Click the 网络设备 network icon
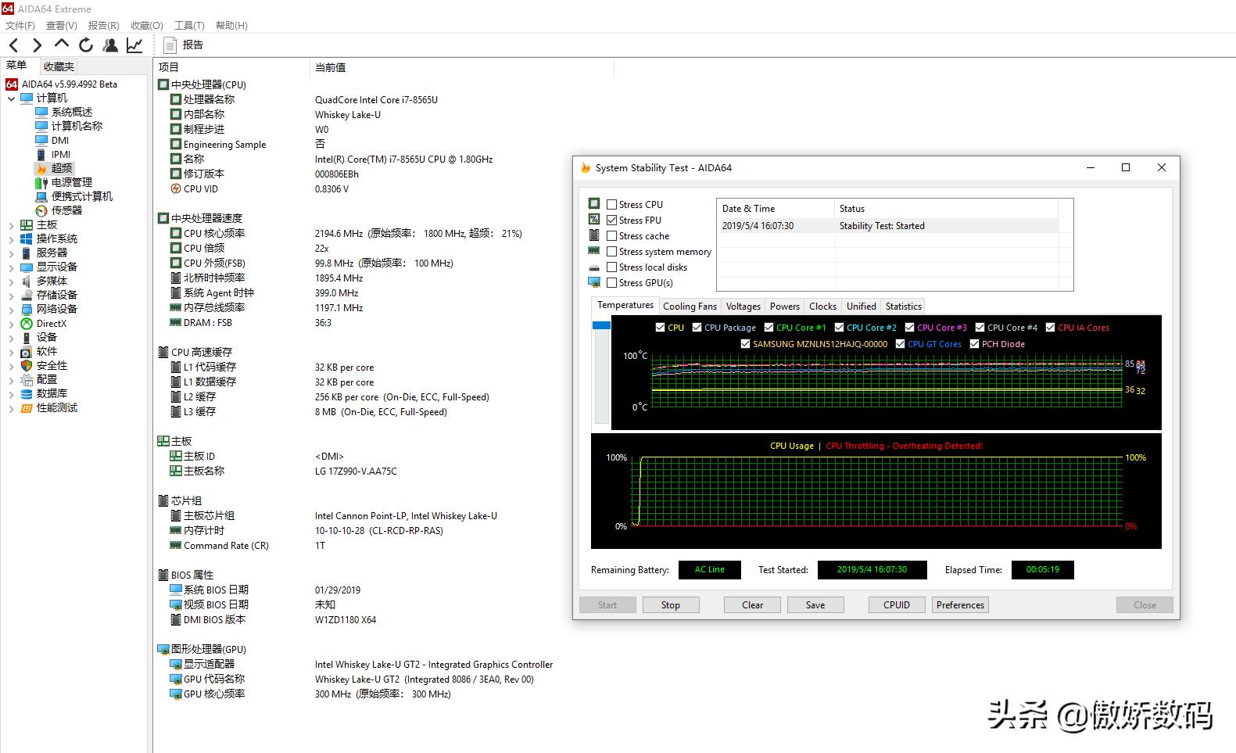Image resolution: width=1236 pixels, height=753 pixels. pyautogui.click(x=27, y=309)
